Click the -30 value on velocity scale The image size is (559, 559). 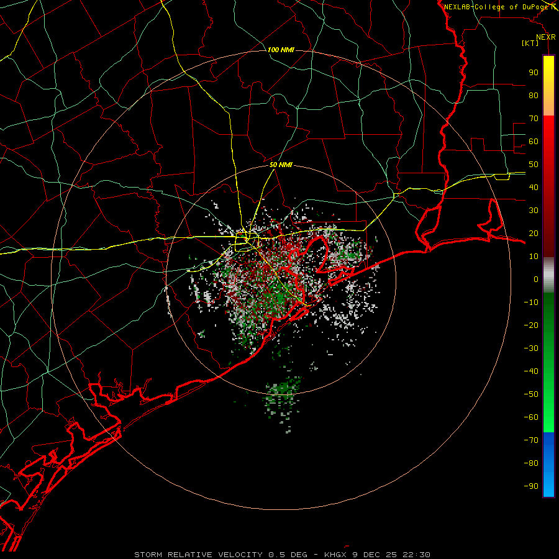pos(531,348)
